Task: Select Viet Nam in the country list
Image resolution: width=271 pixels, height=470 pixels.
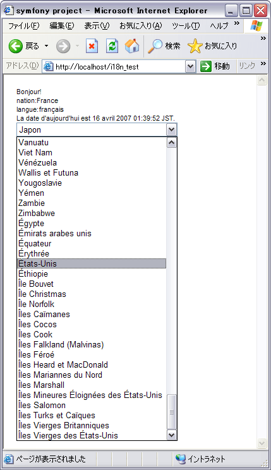Action: (92, 152)
